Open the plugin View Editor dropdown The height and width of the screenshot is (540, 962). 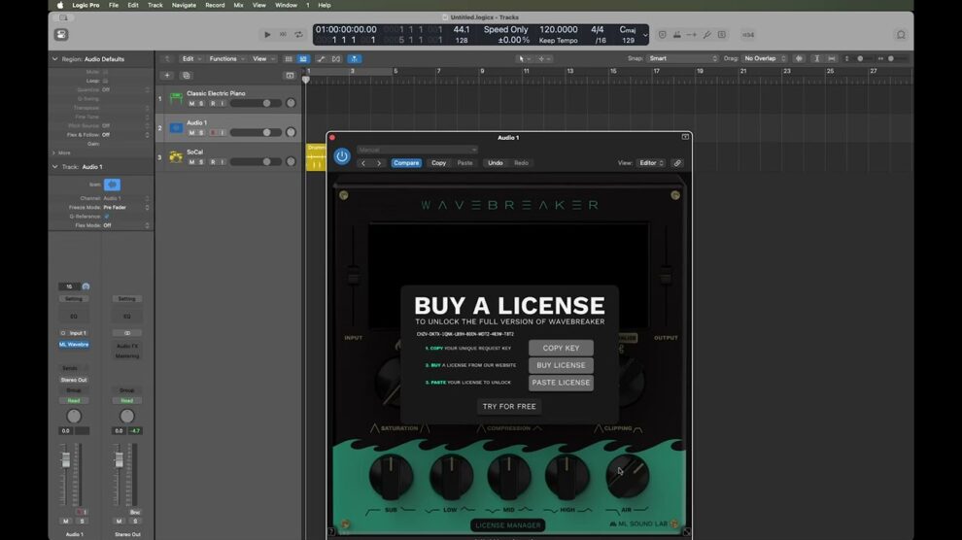[x=650, y=163]
